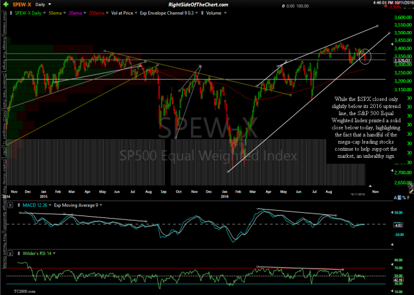Screen dimensions: 414x295
Task: Select the Short Interest side tab
Action: [4, 23]
